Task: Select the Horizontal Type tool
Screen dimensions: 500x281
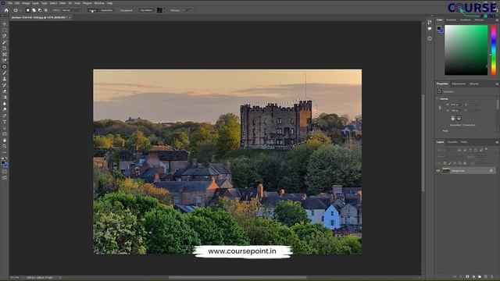Action: click(5, 122)
